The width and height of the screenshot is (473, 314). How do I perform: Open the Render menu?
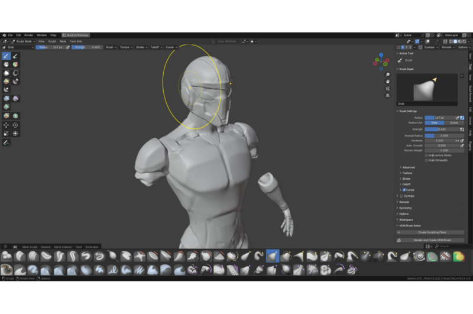(28, 35)
